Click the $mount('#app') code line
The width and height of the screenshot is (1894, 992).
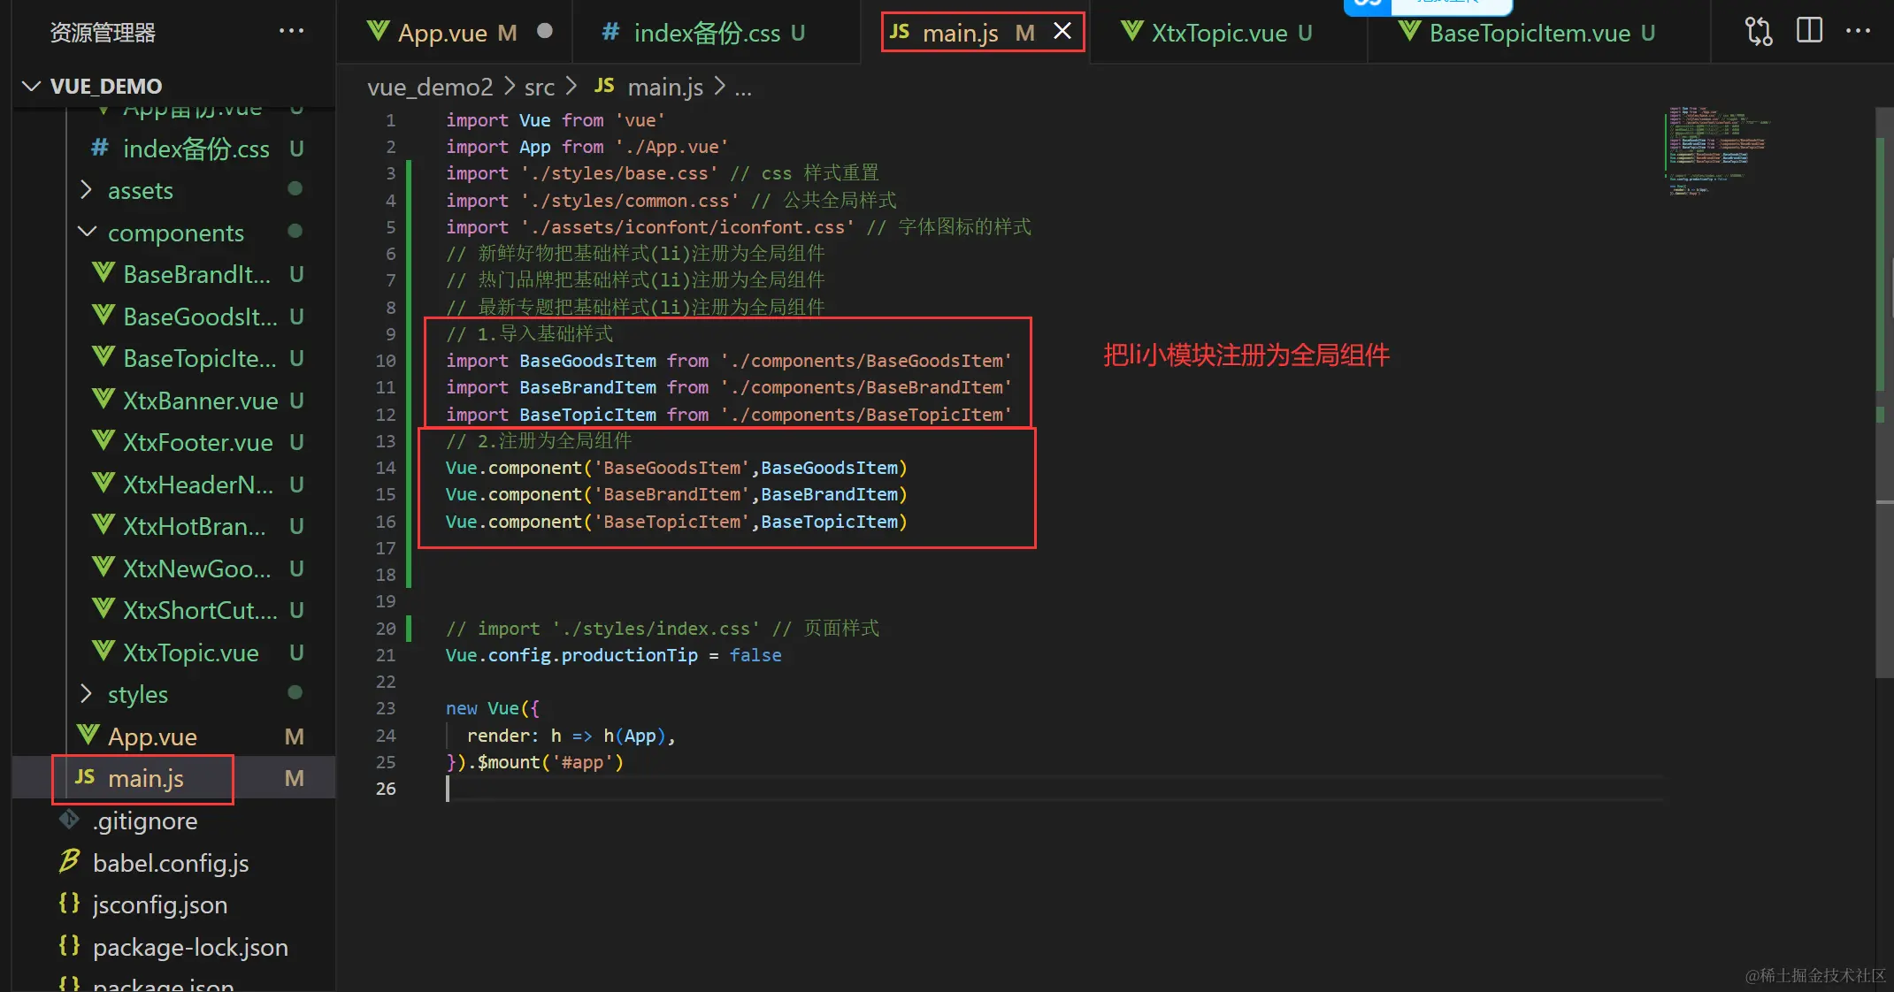pos(534,762)
